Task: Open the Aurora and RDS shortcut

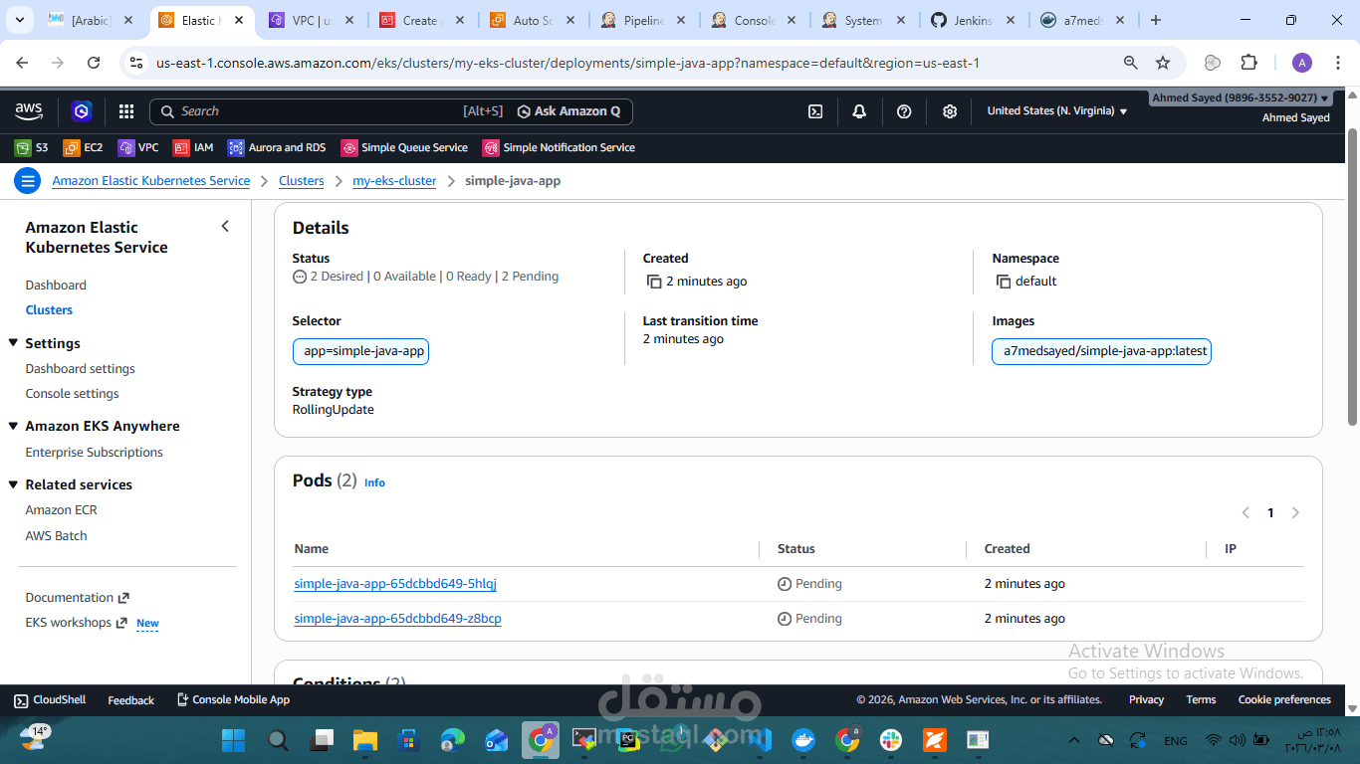Action: [277, 147]
